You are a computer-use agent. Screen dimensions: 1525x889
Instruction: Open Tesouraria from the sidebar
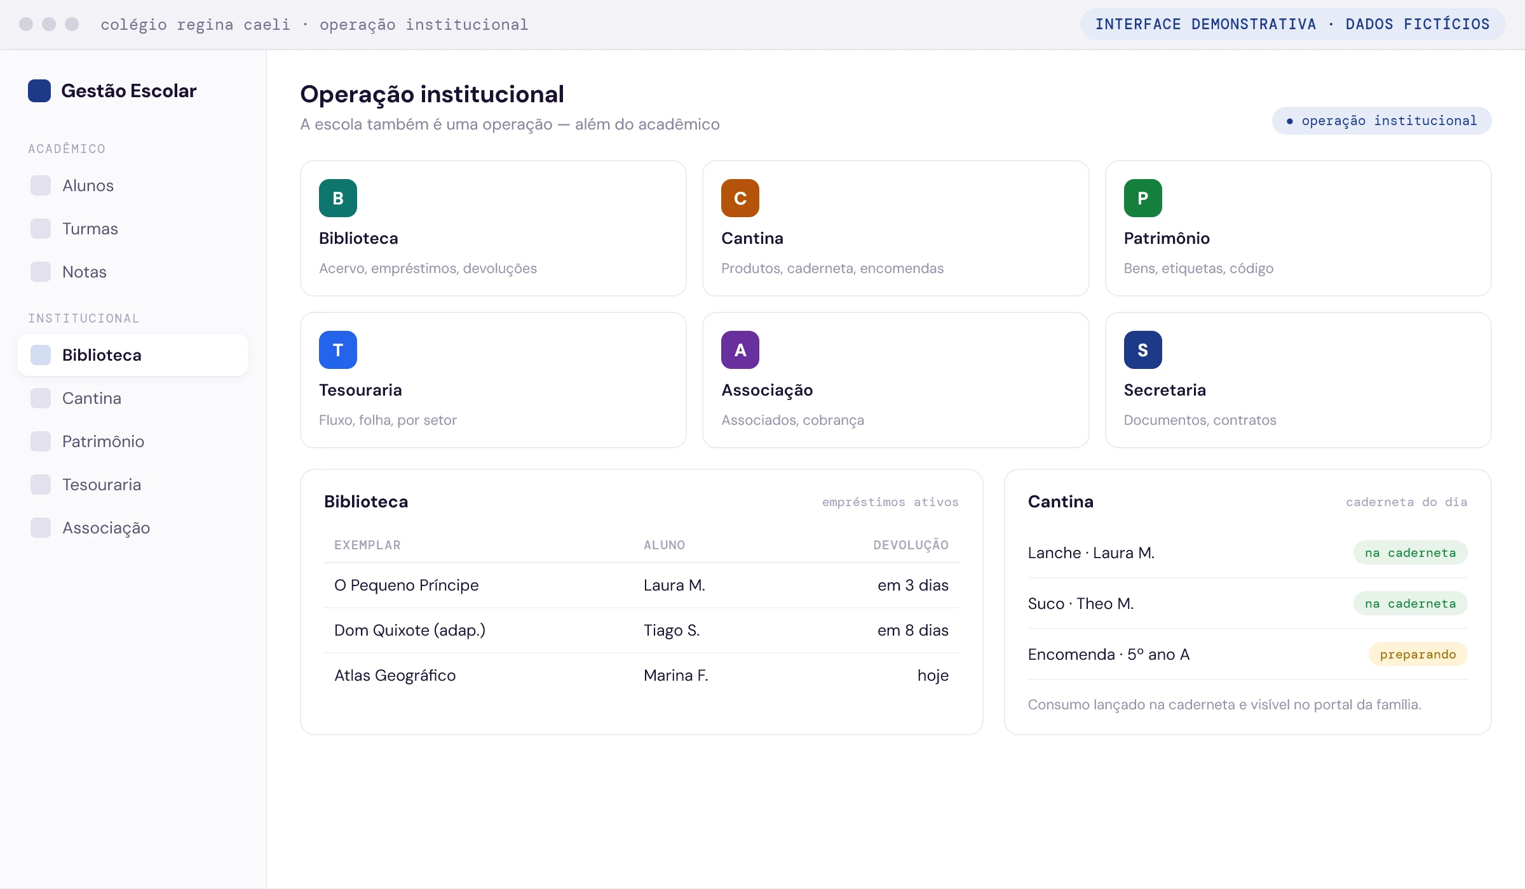[x=133, y=485]
